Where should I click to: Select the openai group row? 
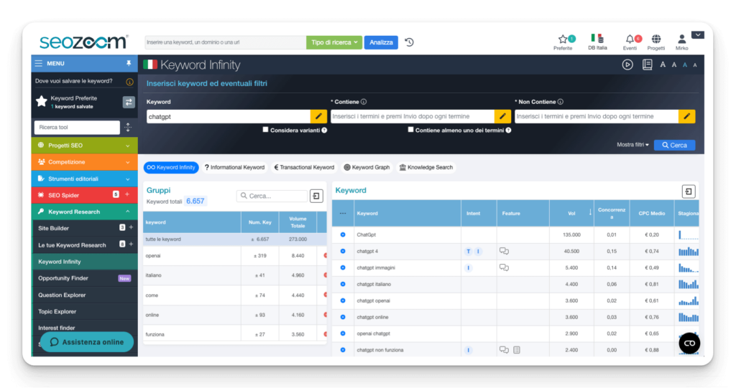(x=235, y=256)
